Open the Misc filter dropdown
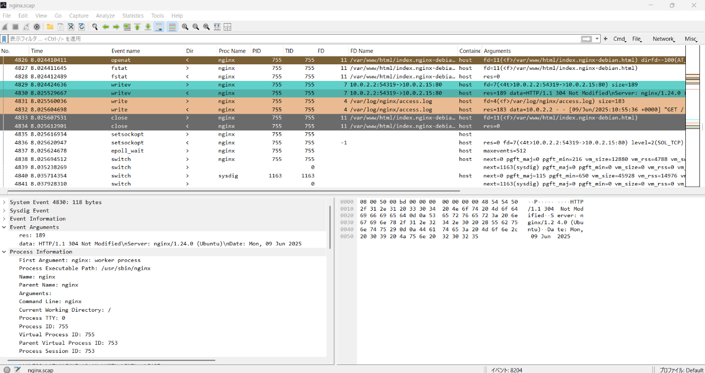 (x=691, y=39)
